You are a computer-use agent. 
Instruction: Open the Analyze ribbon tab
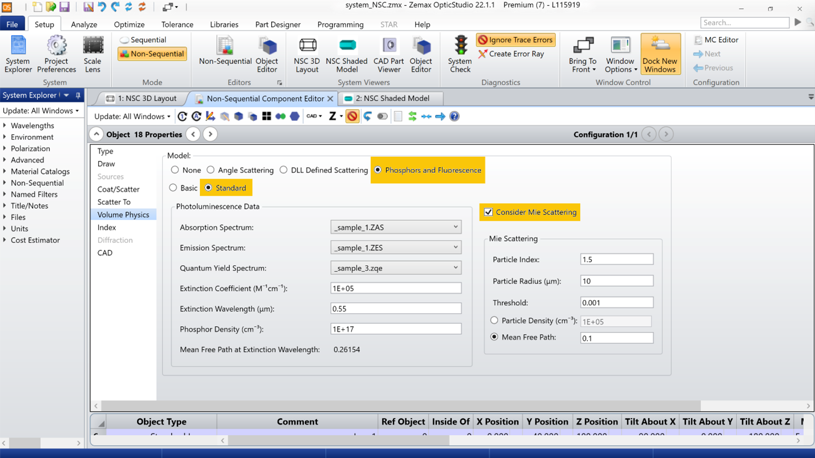tap(84, 25)
